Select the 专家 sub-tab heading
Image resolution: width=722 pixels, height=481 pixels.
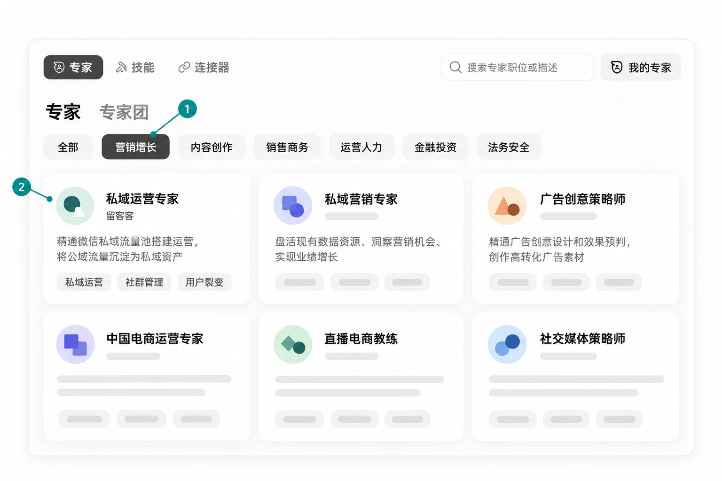pyautogui.click(x=63, y=112)
